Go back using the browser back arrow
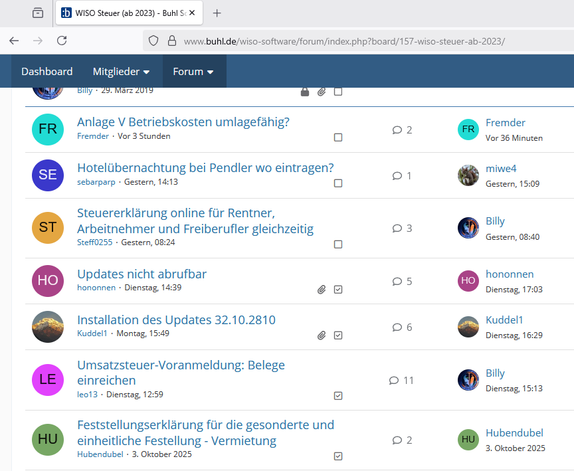 point(14,41)
